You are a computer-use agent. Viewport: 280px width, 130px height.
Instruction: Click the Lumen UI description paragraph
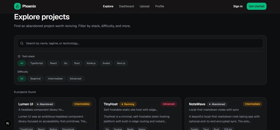[53, 119]
